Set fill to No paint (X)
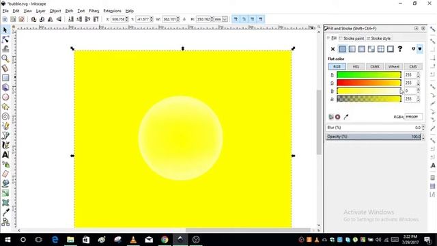 tap(333, 49)
